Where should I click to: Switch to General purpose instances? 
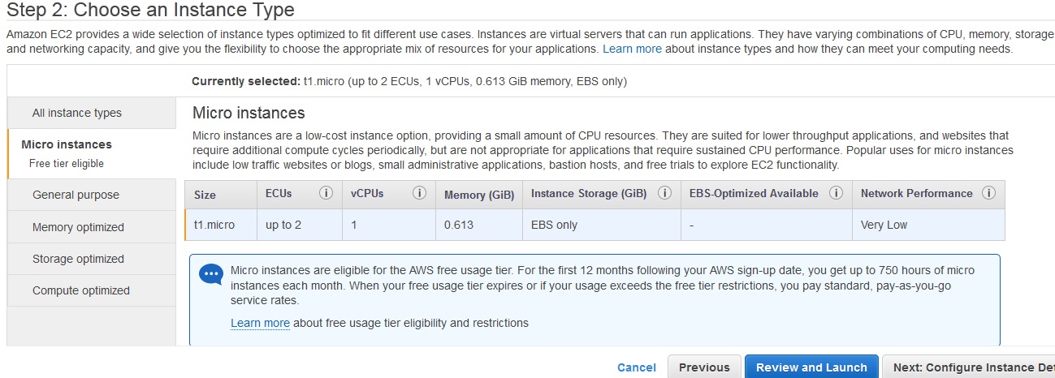coord(91,195)
